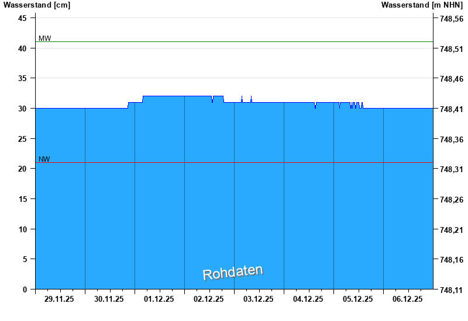Click the date label 01.12.25

click(159, 299)
